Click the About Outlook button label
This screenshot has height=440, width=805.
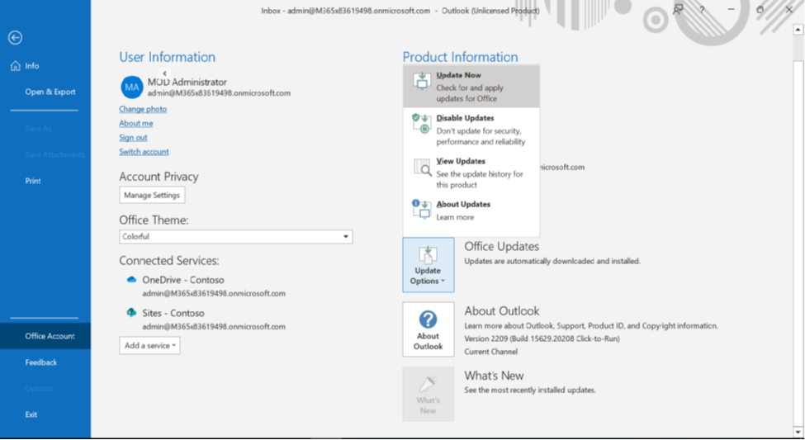point(429,342)
